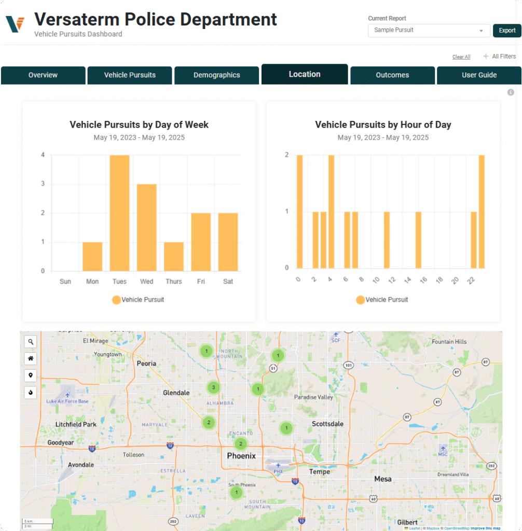Switch to the Overview tab

(x=43, y=75)
